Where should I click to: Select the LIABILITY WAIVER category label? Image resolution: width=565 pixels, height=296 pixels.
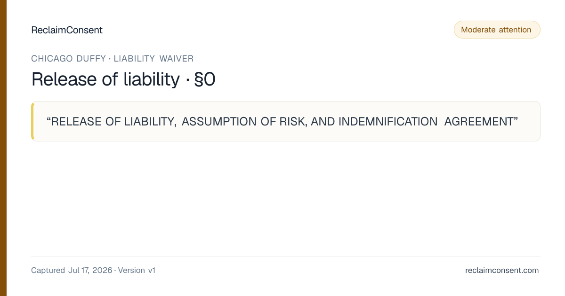[153, 59]
